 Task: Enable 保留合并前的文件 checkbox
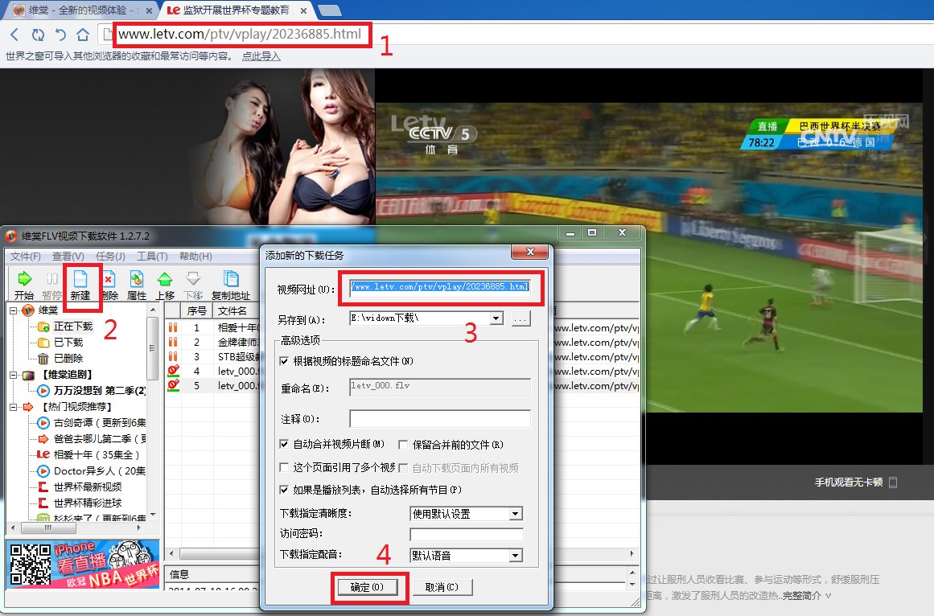pos(403,444)
